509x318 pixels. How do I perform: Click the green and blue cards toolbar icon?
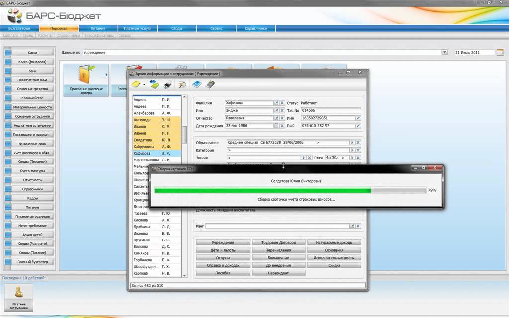[x=154, y=85]
